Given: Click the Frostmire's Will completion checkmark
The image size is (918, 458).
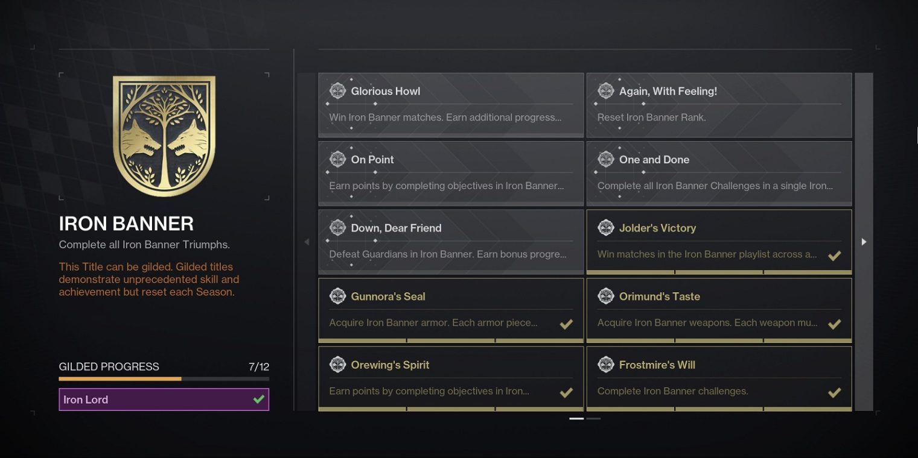Looking at the screenshot, I should [x=834, y=392].
